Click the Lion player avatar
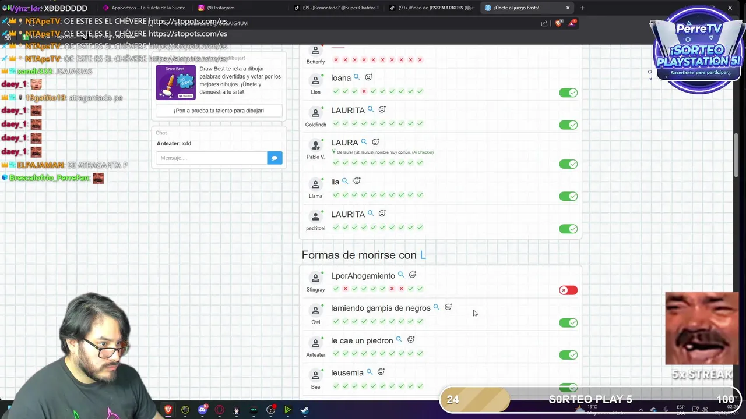This screenshot has width=746, height=419. (x=315, y=80)
